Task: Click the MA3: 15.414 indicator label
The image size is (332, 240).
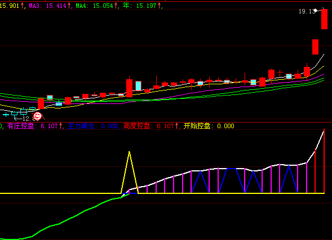Action: tap(48, 6)
